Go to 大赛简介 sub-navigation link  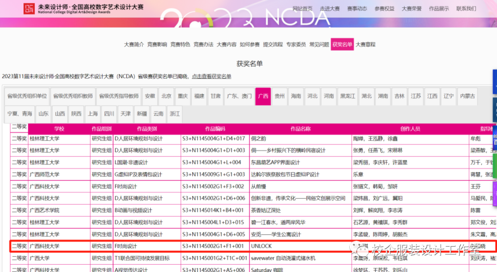134,44
